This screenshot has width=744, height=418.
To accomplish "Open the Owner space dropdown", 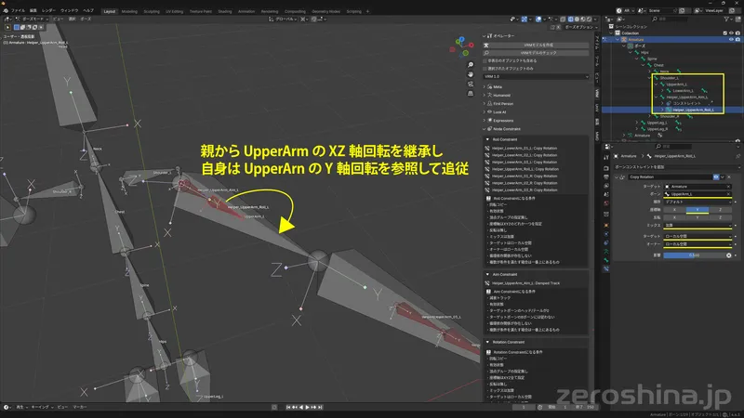I will (x=697, y=244).
